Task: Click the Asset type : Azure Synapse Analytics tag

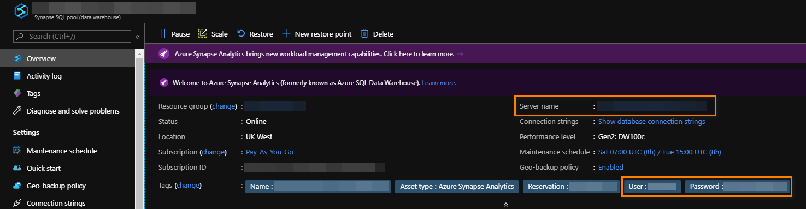Action: [456, 187]
